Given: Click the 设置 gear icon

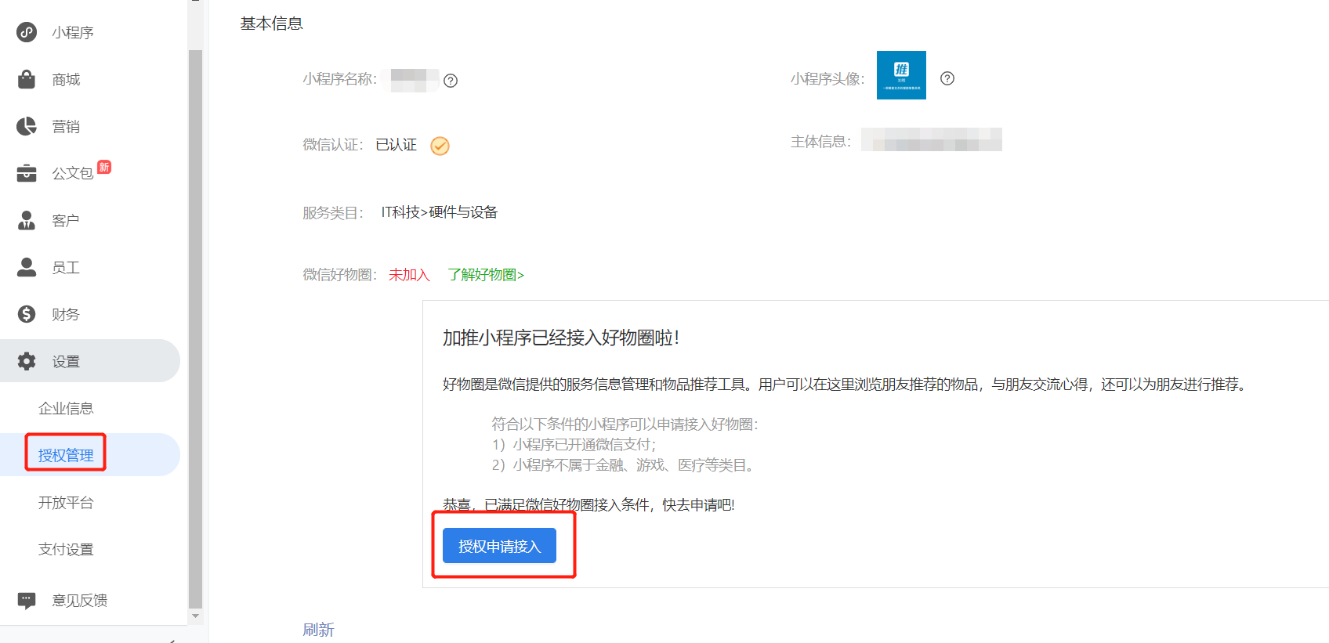Looking at the screenshot, I should pos(27,361).
